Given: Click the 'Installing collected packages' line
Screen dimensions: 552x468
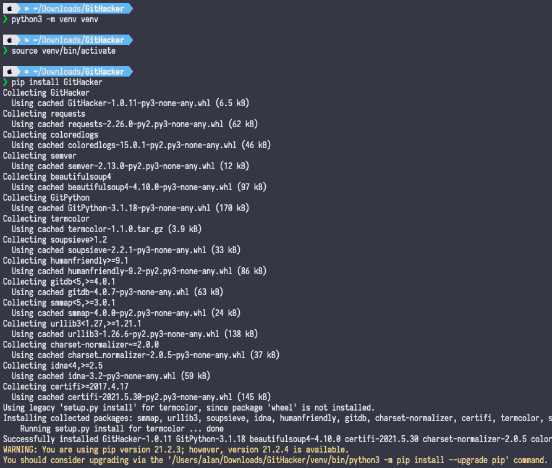Looking at the screenshot, I should (278, 418).
